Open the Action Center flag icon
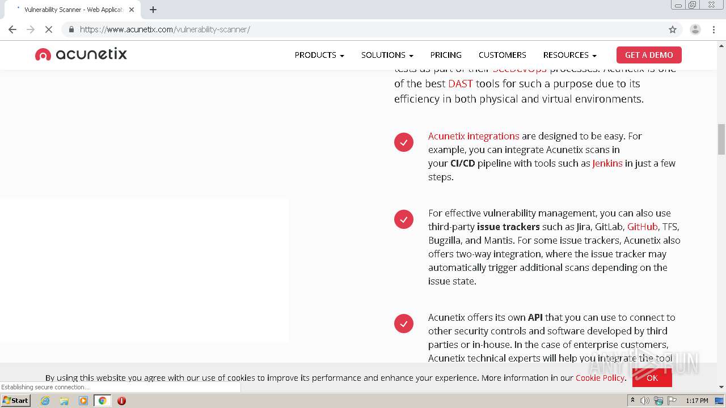 (x=672, y=401)
